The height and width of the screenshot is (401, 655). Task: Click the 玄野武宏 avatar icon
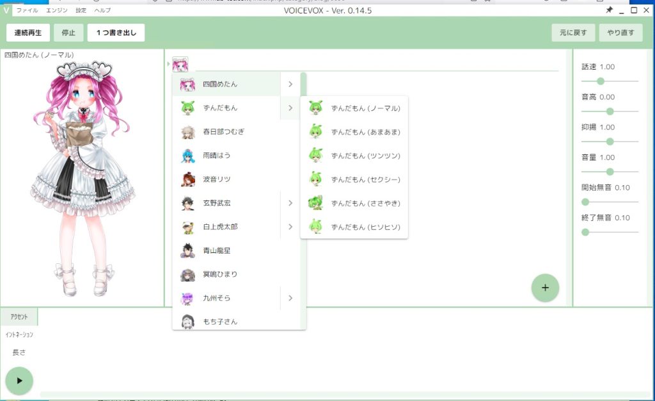[x=187, y=203]
